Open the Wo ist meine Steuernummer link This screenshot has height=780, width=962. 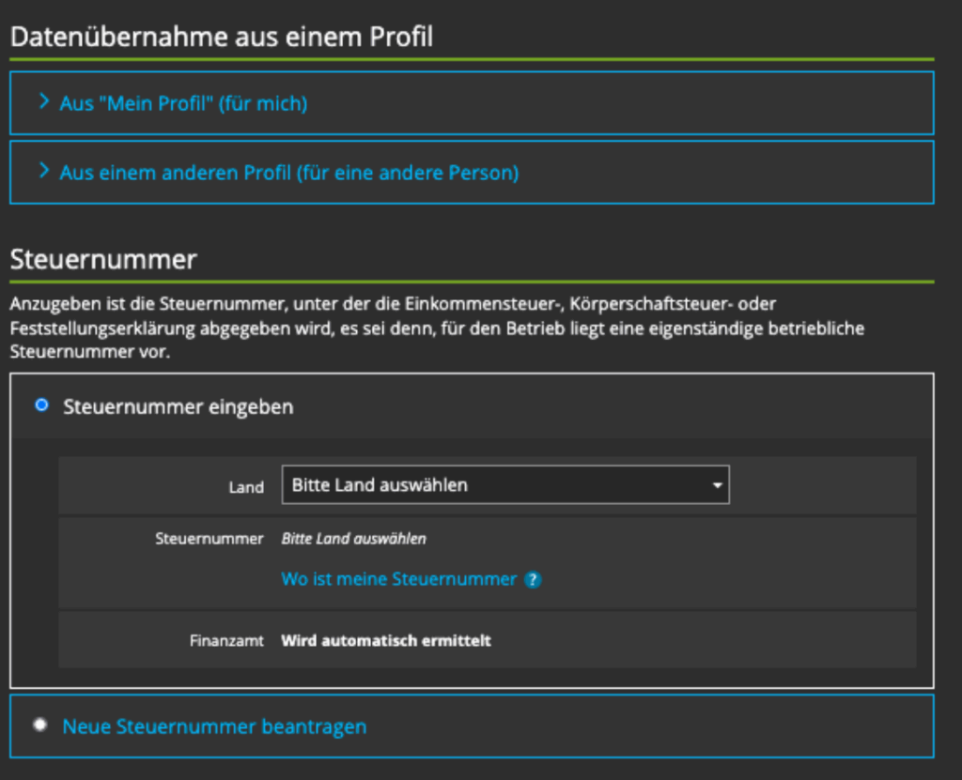[398, 579]
